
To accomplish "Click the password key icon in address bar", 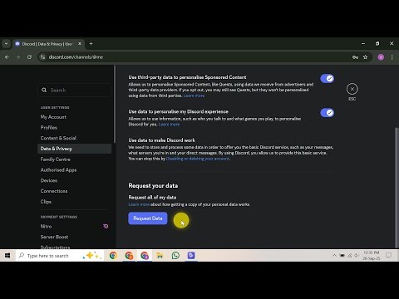I will pyautogui.click(x=355, y=57).
